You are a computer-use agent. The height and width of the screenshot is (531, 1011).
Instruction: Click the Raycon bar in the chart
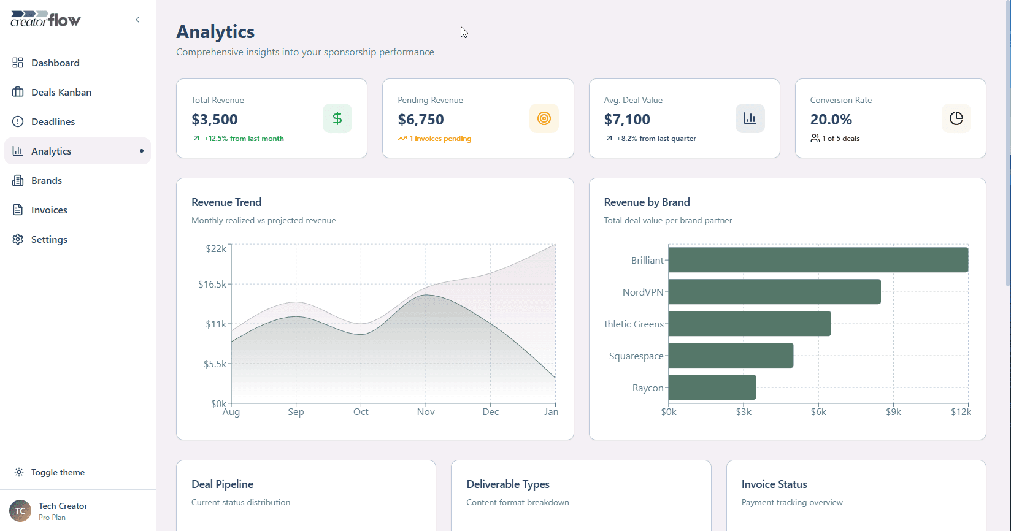pyautogui.click(x=712, y=388)
